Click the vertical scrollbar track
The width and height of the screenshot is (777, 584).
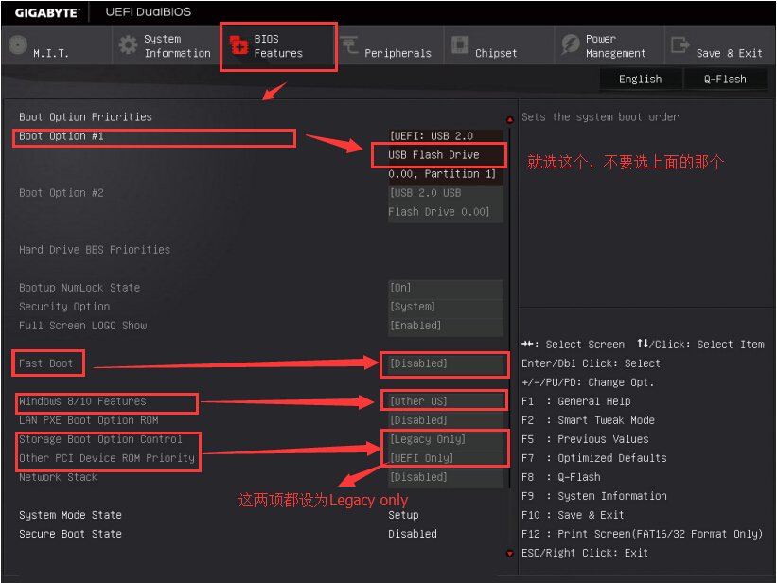point(510,337)
